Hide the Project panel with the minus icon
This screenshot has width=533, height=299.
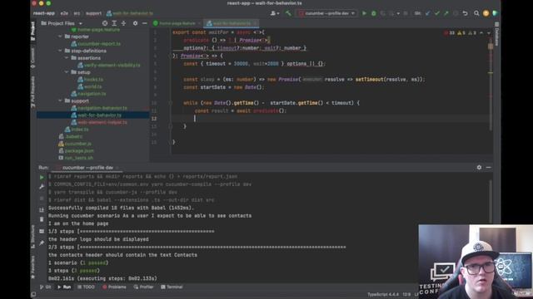(144, 23)
